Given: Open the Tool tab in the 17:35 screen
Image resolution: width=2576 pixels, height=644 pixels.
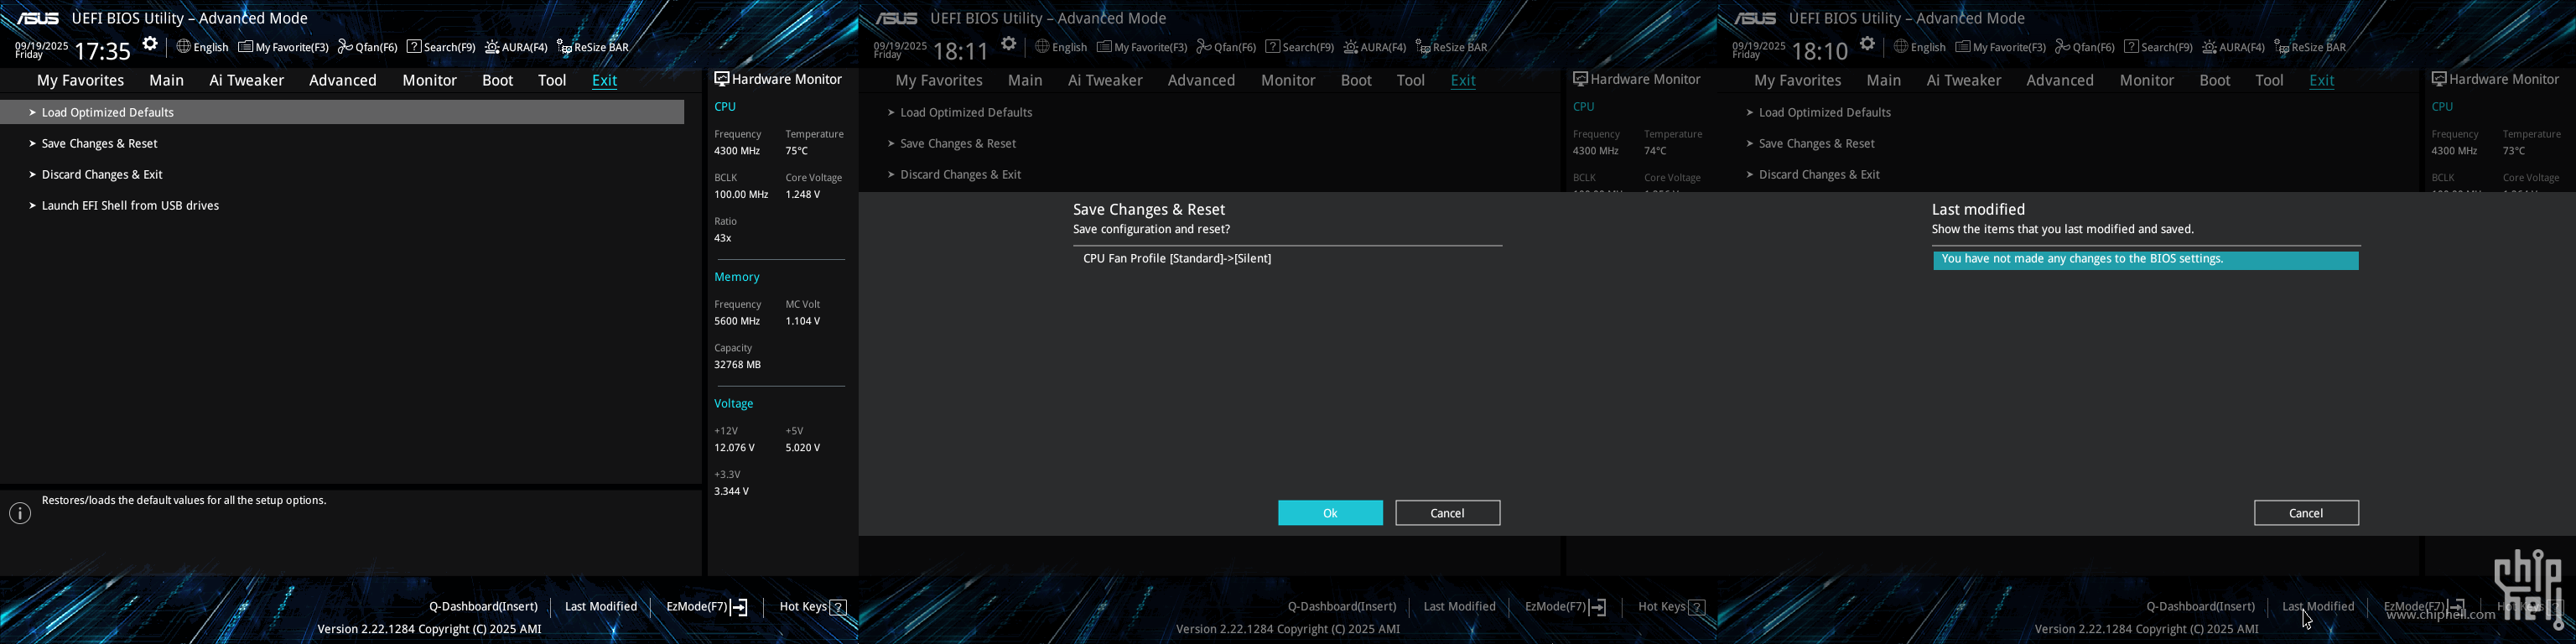Looking at the screenshot, I should (x=552, y=80).
